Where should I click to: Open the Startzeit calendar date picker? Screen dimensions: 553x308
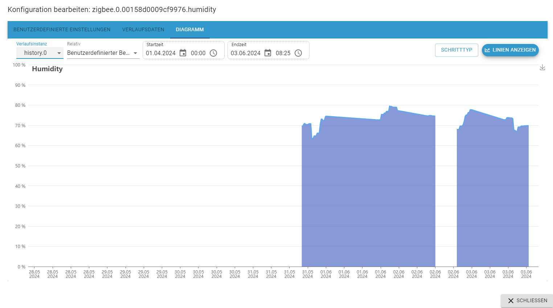(183, 53)
